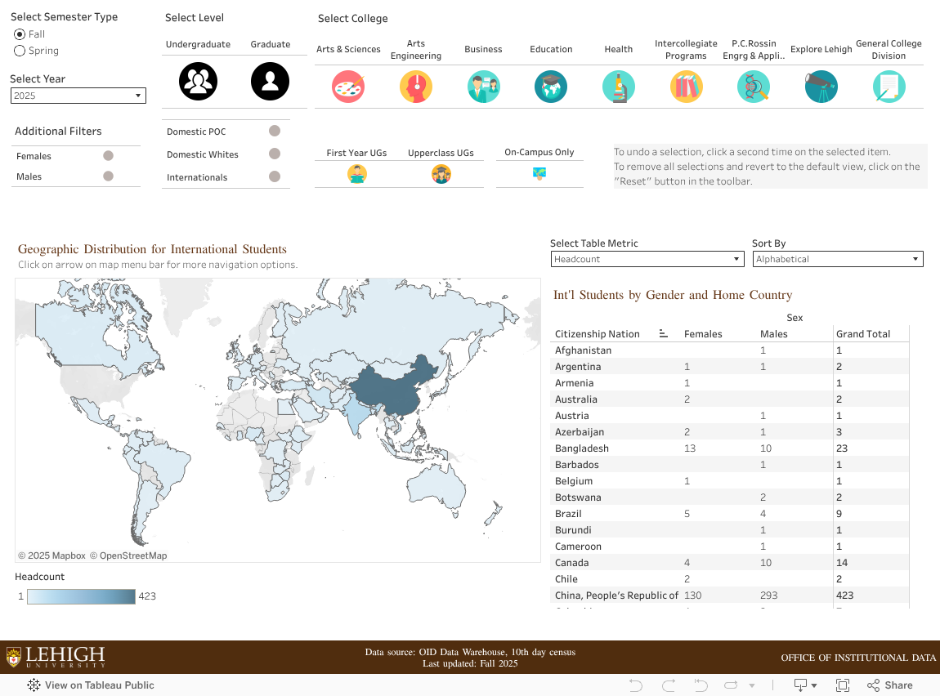Open the Select Year dropdown

(78, 96)
